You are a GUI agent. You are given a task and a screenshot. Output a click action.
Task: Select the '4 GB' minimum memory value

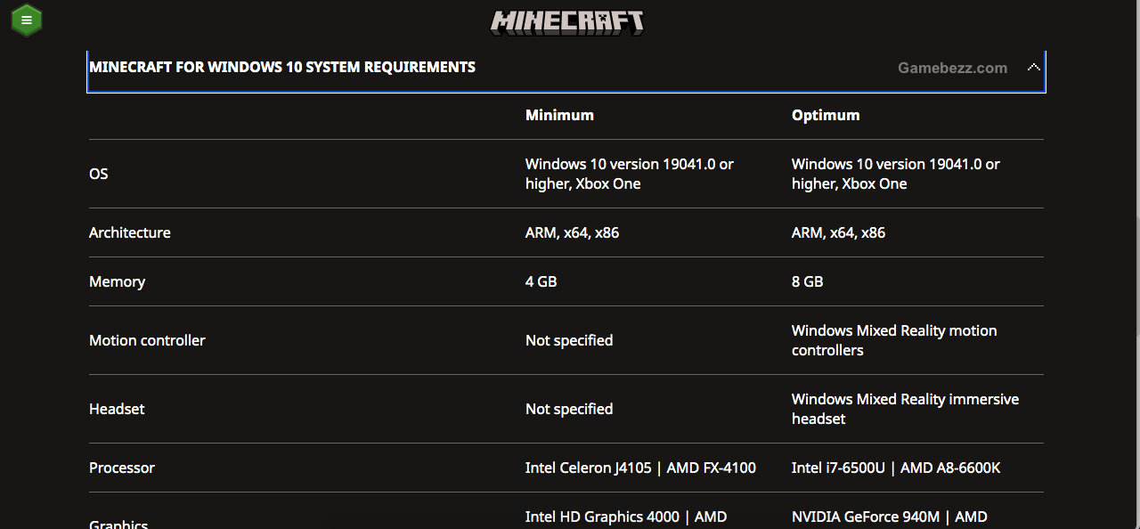point(541,281)
